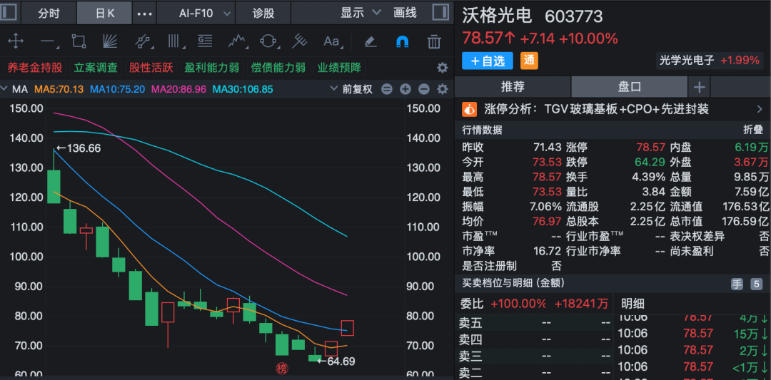Click the 画线 drawing tools button
771x380 pixels.
coord(405,13)
